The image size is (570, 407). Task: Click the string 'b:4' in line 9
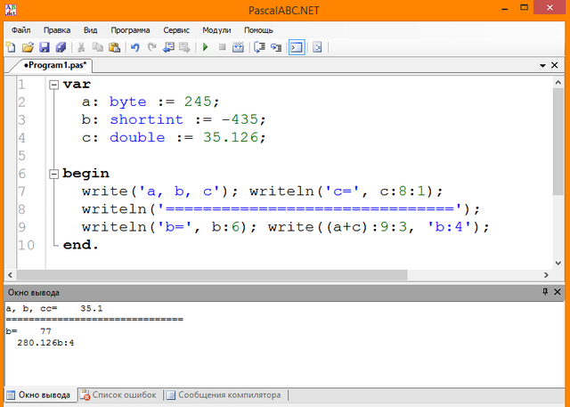(x=450, y=227)
